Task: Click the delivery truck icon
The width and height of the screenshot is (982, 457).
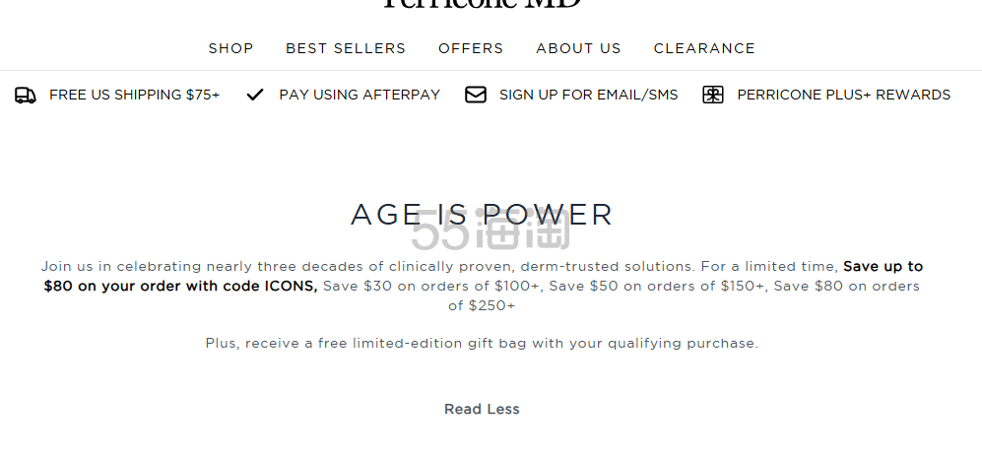Action: (26, 96)
